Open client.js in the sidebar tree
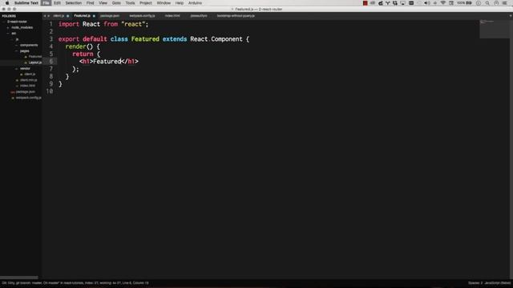 30,74
